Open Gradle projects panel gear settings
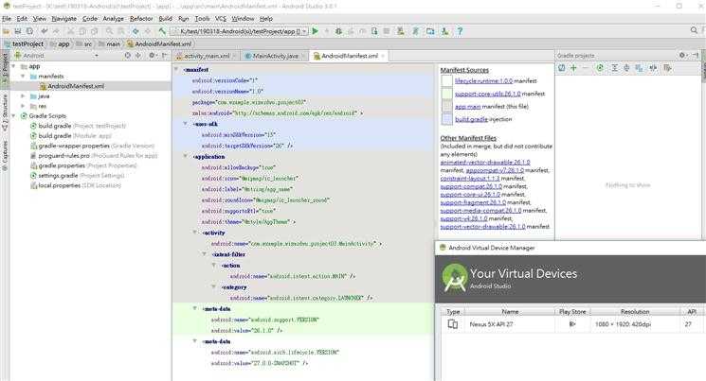 tap(682, 55)
